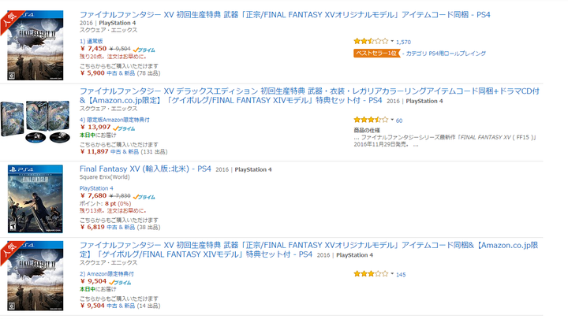The height and width of the screenshot is (319, 568).
Task: Click the star rating beside 145 reviews
Action: tap(371, 274)
